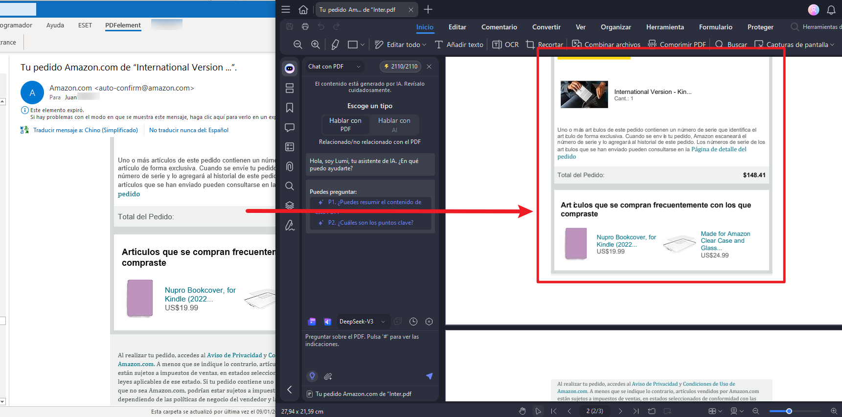The height and width of the screenshot is (417, 842).
Task: Open the Buscar search tool
Action: point(731,45)
